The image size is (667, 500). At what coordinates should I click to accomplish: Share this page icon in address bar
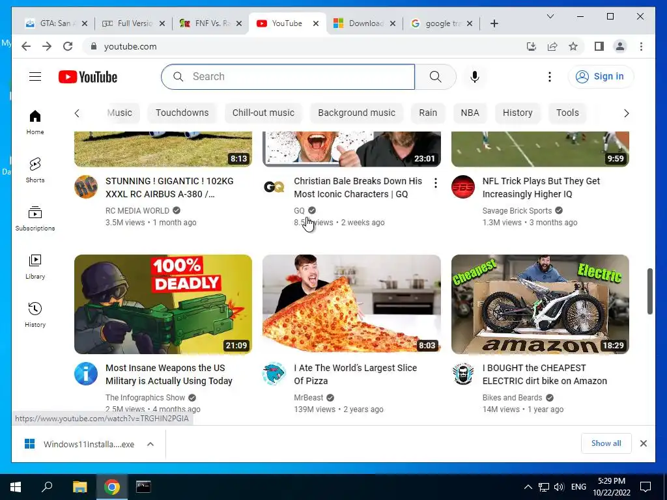552,46
